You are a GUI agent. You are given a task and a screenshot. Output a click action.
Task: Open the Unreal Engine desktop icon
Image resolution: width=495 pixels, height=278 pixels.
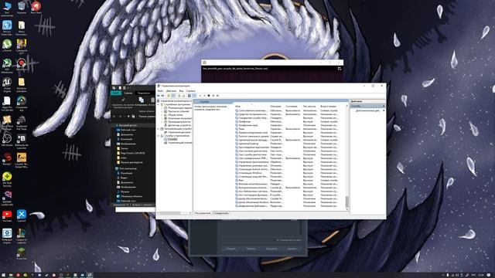tap(7, 84)
